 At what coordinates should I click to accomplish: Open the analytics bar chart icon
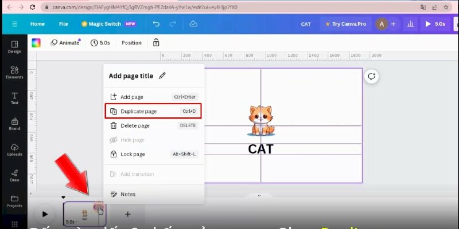pos(410,24)
